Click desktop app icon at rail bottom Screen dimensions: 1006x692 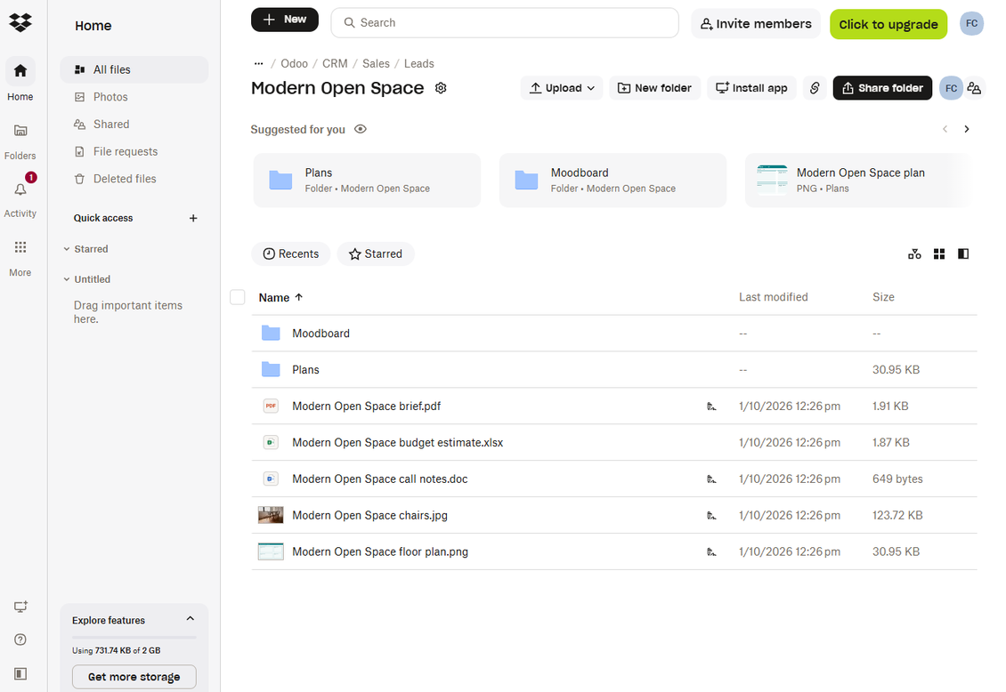coord(20,606)
